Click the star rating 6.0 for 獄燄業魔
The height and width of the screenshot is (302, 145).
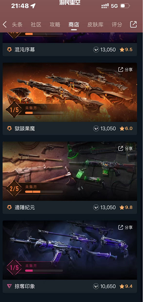126,128
